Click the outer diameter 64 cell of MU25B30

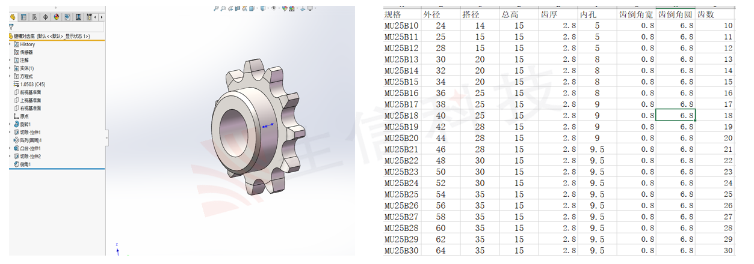(441, 250)
